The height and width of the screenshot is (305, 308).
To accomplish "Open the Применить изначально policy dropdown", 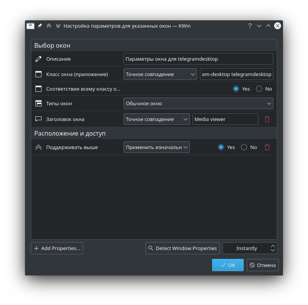I will [157, 147].
